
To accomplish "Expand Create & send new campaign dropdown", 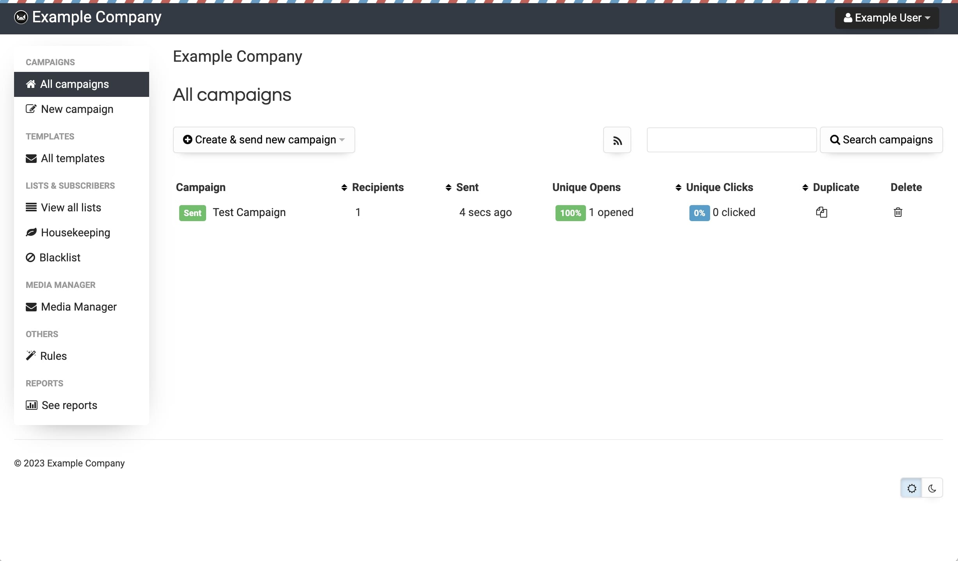I will pos(264,140).
